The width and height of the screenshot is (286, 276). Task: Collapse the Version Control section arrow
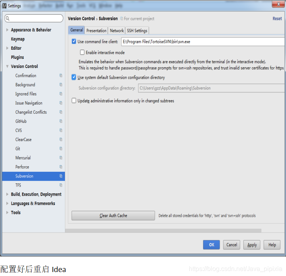click(7, 66)
